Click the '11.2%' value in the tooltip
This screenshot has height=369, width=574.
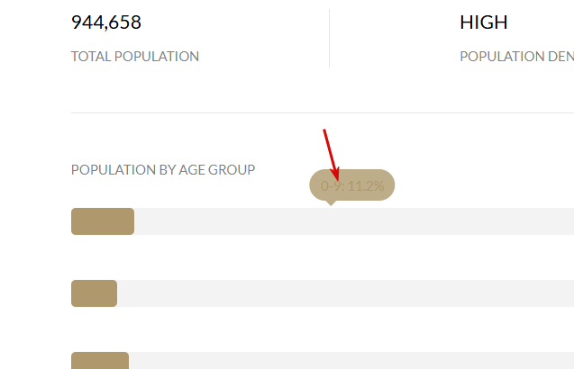click(366, 185)
